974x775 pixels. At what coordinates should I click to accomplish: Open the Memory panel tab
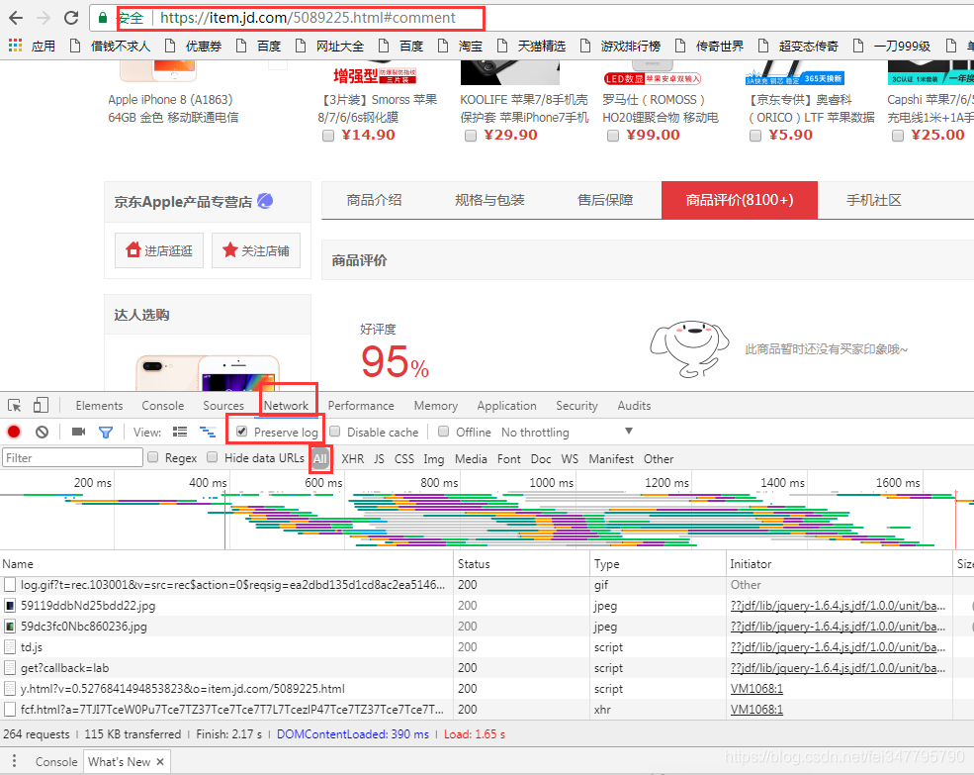[436, 406]
